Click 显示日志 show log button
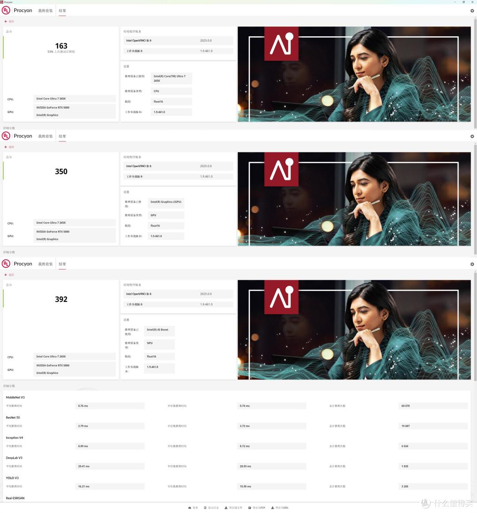 pos(211,508)
